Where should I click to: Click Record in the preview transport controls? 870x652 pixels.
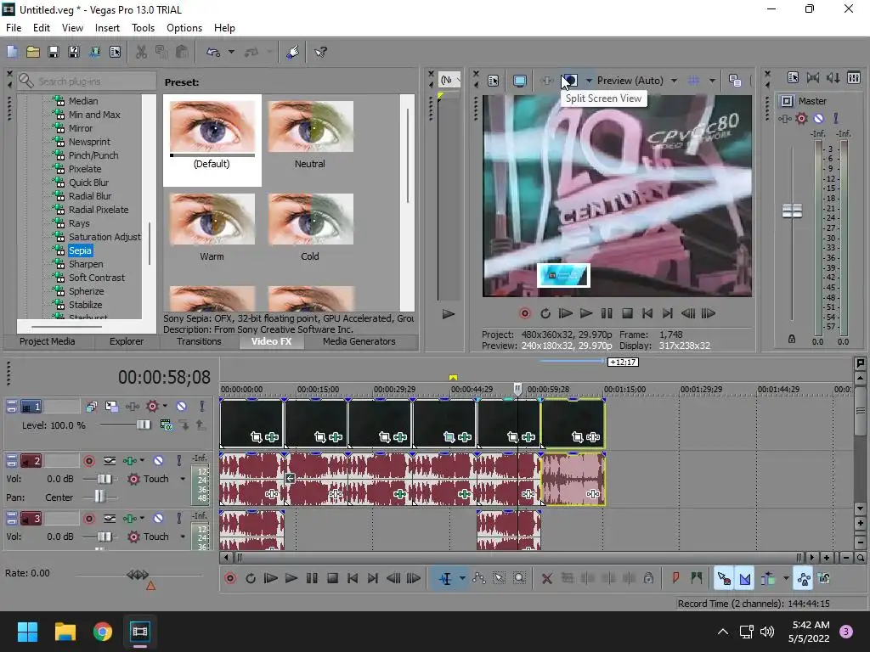tap(524, 314)
